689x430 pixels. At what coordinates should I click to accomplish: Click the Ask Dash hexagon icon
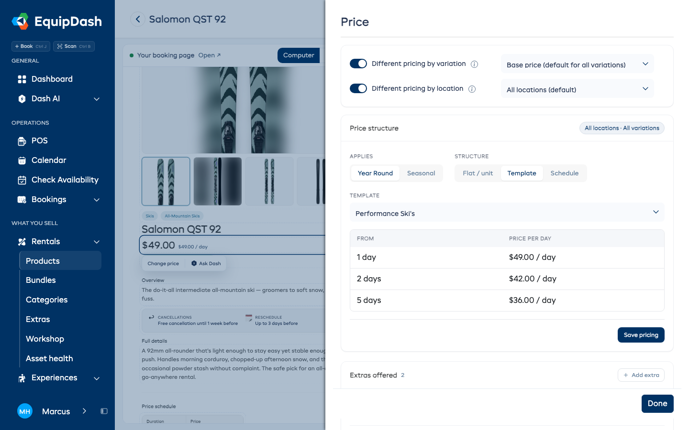pos(194,263)
